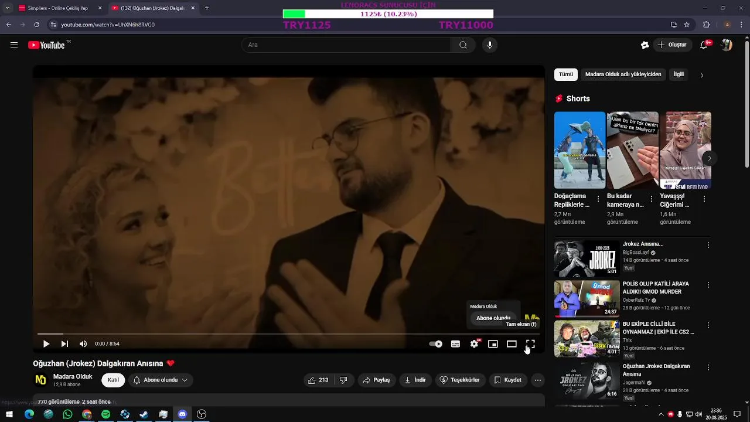Toggle subtitles on the player
Image resolution: width=750 pixels, height=422 pixels.
click(x=455, y=344)
